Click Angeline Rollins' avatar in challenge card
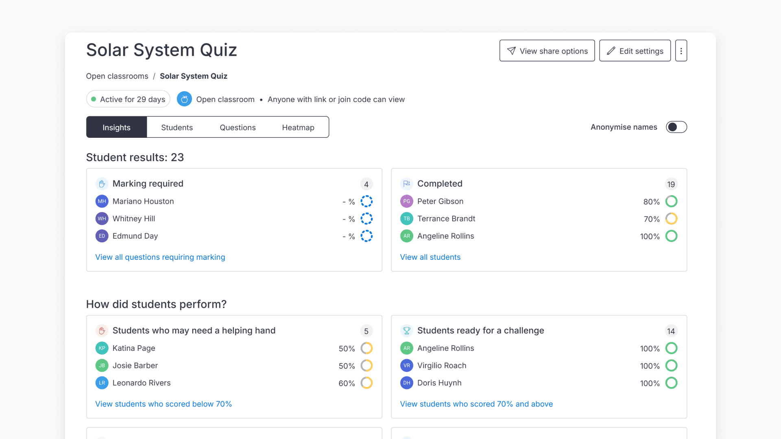The image size is (781, 439). [x=406, y=348]
